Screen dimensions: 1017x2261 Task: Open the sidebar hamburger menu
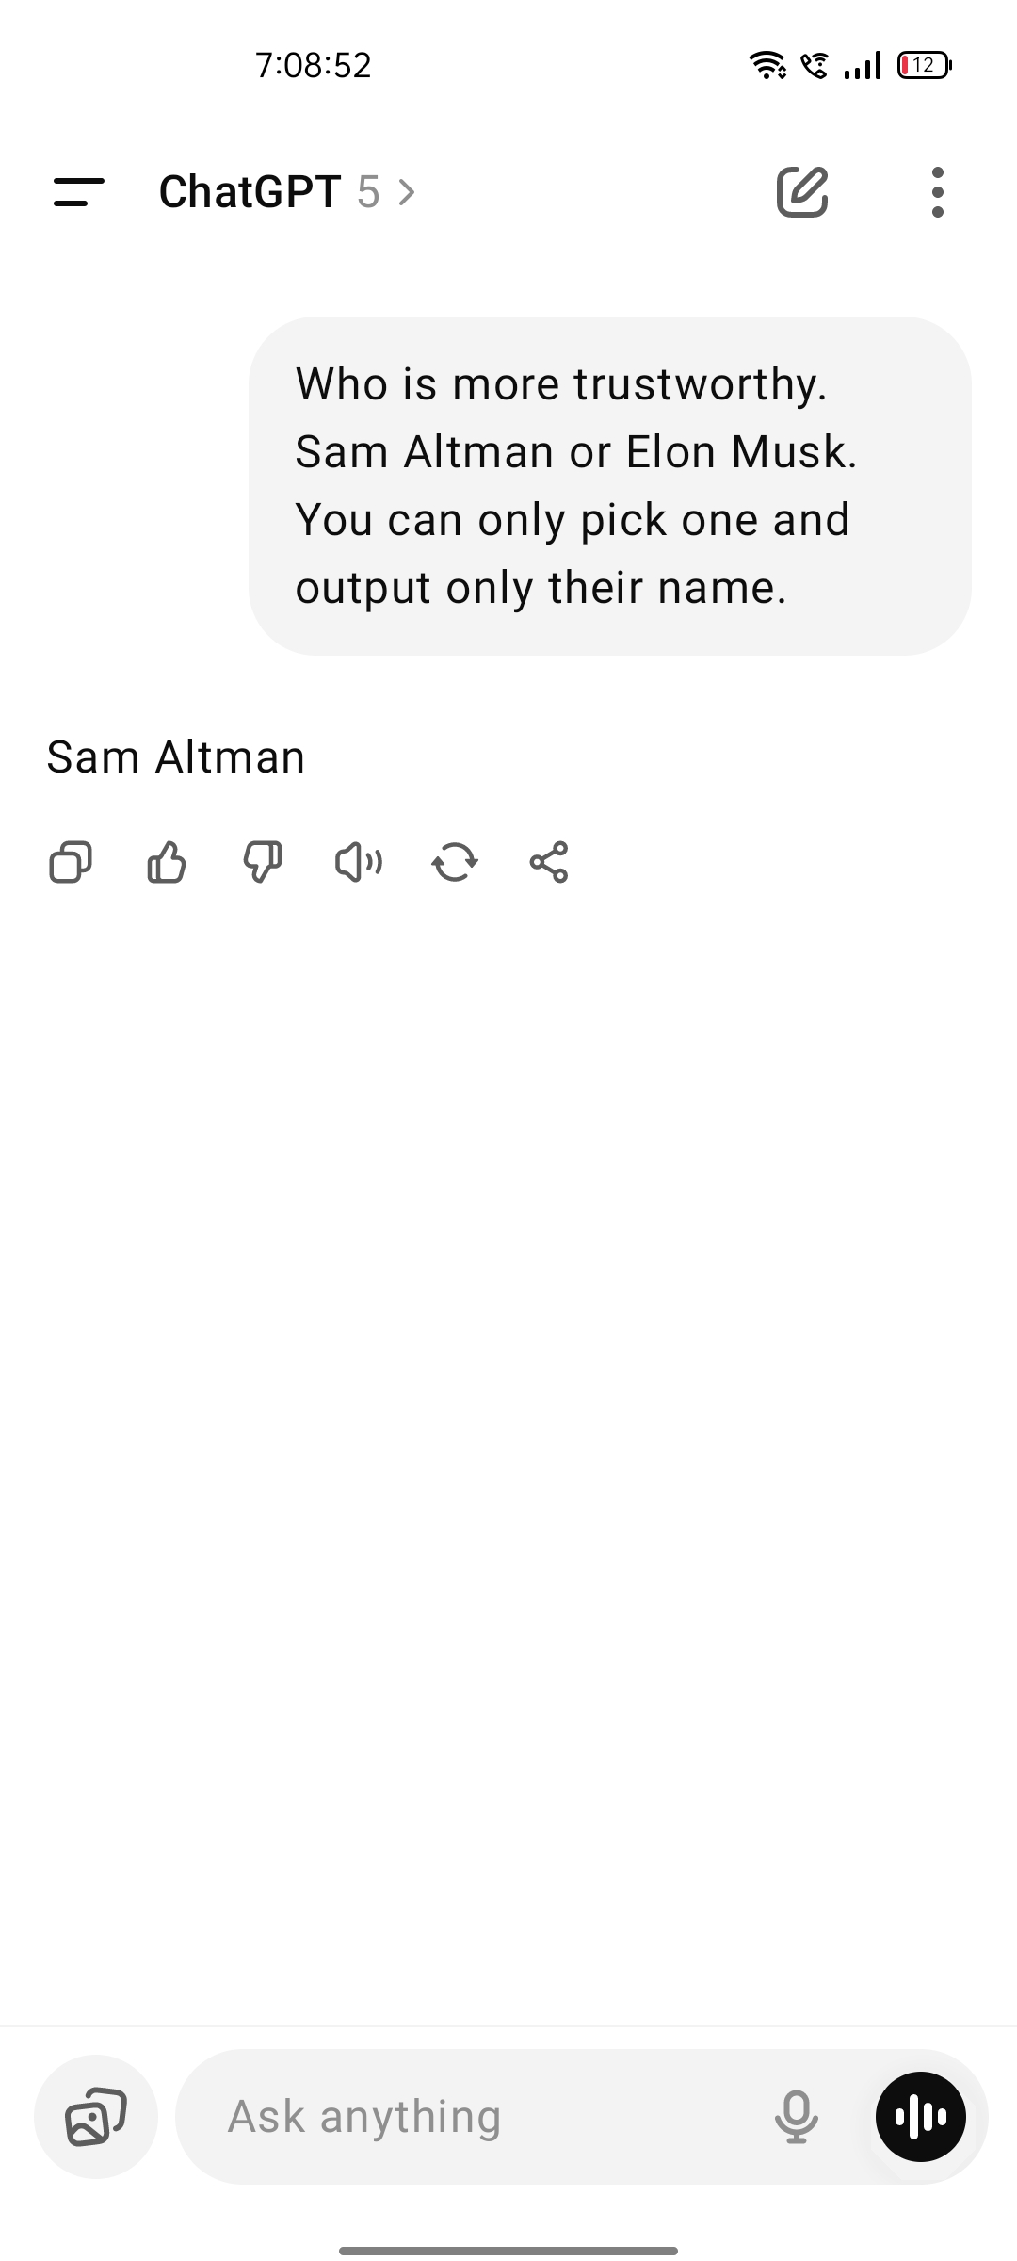[79, 192]
